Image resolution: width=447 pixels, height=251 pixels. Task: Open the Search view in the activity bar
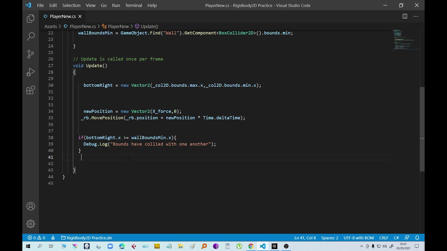coord(31,36)
